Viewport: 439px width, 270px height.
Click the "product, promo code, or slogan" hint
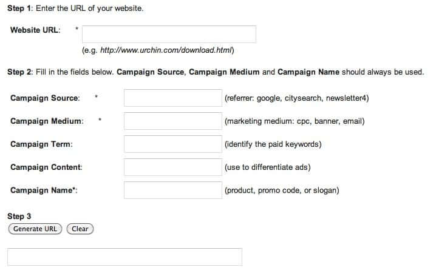[x=281, y=191]
